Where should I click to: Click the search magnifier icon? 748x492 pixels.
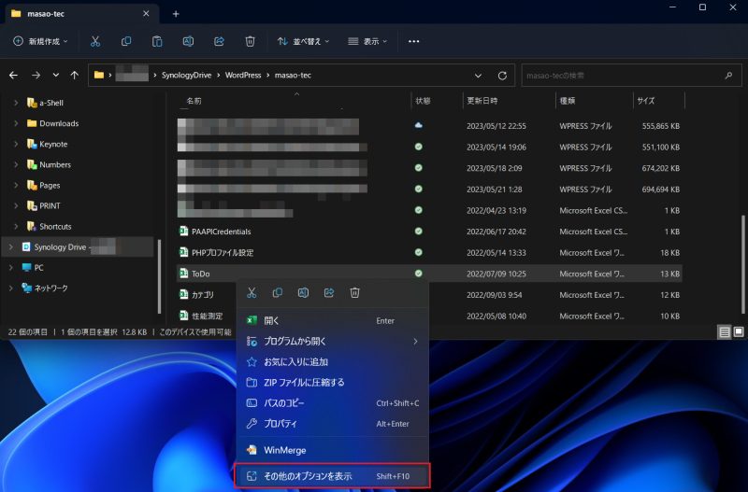pyautogui.click(x=728, y=76)
